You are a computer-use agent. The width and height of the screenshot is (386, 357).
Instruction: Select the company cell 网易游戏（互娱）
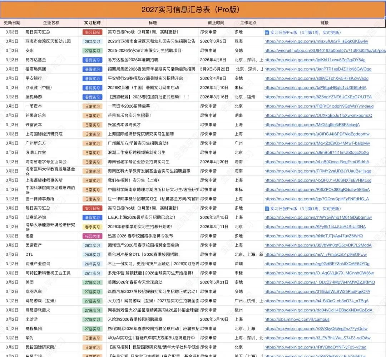click(51, 301)
